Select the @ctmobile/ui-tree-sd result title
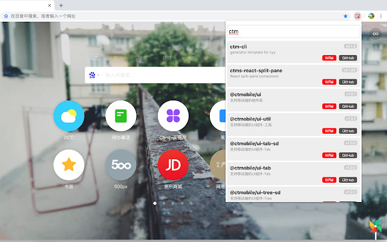Viewport: 387px width, 242px height. [255, 192]
